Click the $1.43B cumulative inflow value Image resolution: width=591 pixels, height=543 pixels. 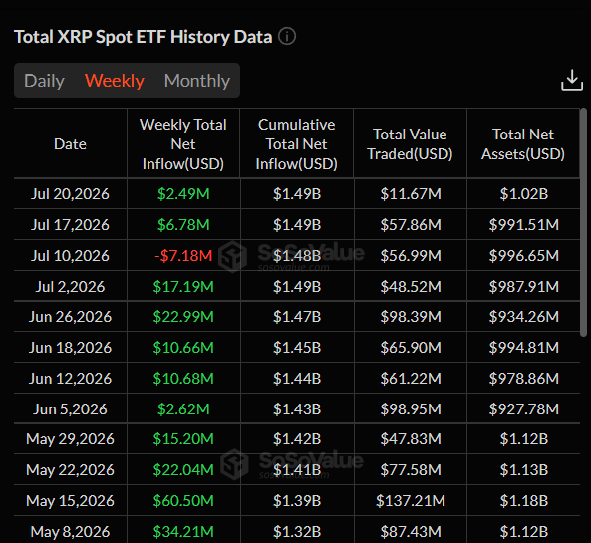pyautogui.click(x=297, y=409)
